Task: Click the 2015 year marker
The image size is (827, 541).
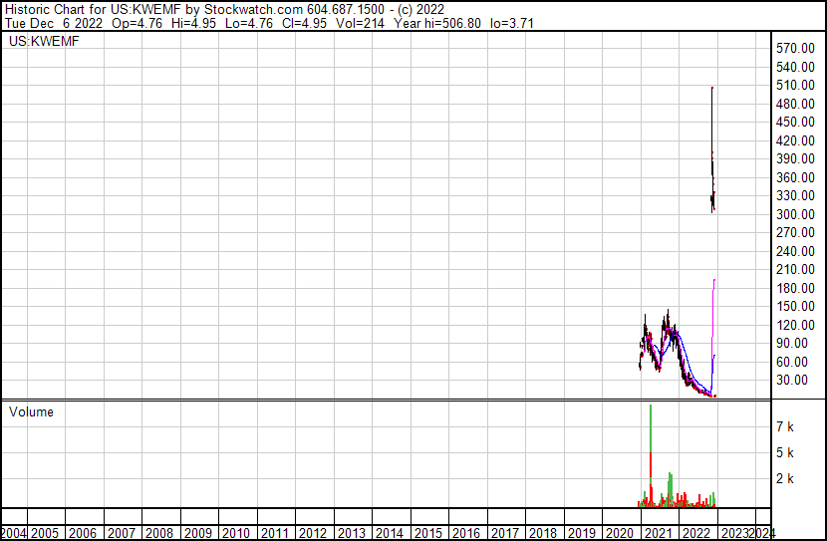Action: (428, 533)
